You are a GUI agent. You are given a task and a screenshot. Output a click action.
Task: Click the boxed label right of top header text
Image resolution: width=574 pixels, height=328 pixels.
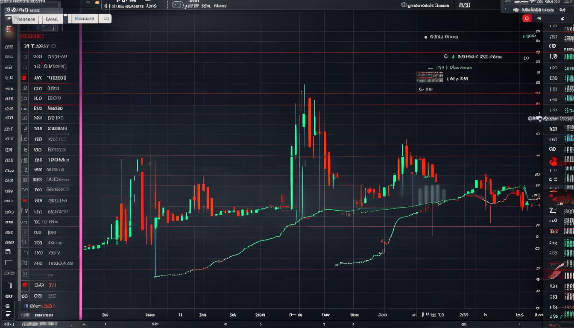pyautogui.click(x=465, y=5)
